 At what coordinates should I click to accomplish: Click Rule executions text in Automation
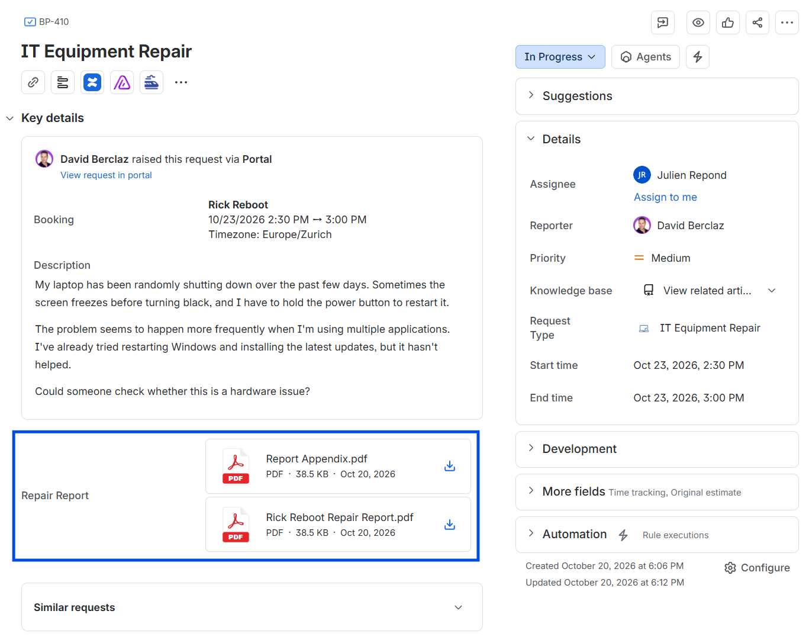coord(675,535)
